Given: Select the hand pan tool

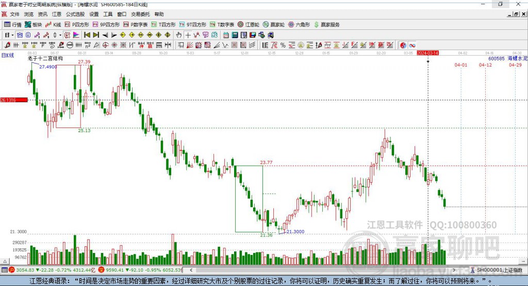Looking at the screenshot, I should coord(178,35).
